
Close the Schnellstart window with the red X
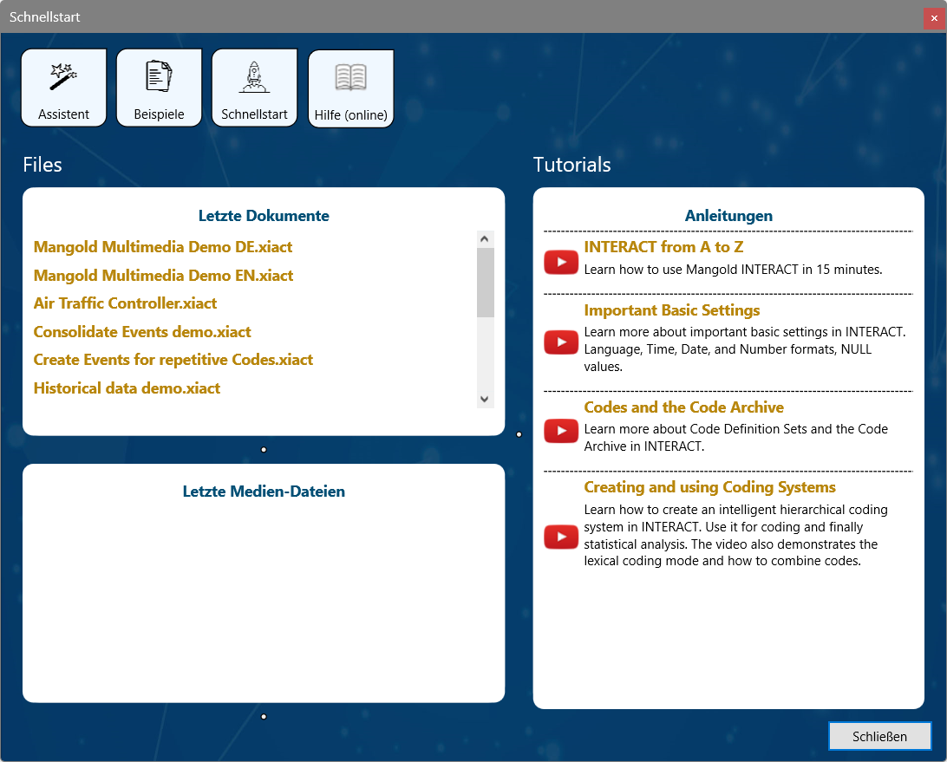(x=934, y=18)
